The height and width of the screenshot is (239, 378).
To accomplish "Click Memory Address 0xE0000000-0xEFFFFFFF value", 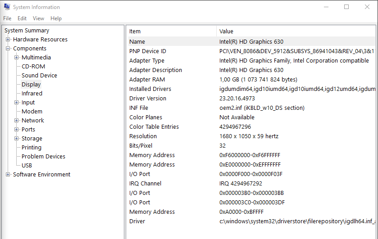I will [x=250, y=165].
